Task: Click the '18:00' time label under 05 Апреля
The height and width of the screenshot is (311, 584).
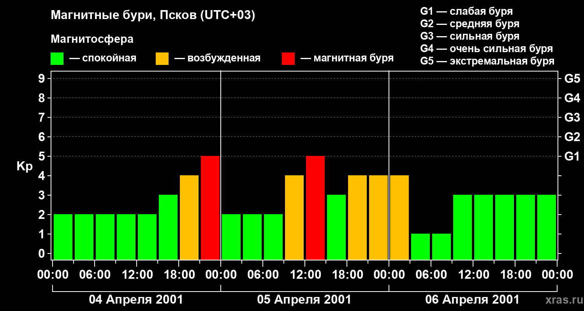Action: 347,275
